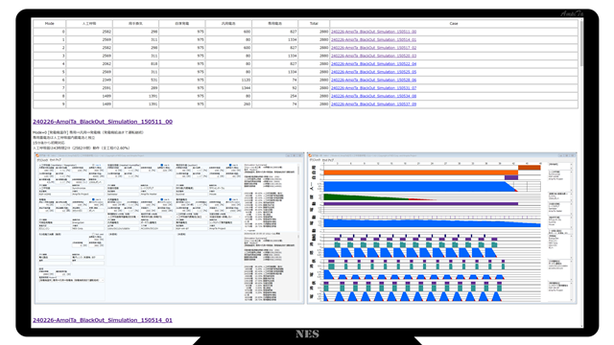Click the Total column header
This screenshot has height=345, width=614.
click(x=314, y=23)
